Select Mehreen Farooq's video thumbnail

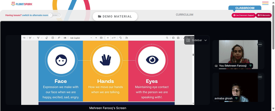pos(238,54)
